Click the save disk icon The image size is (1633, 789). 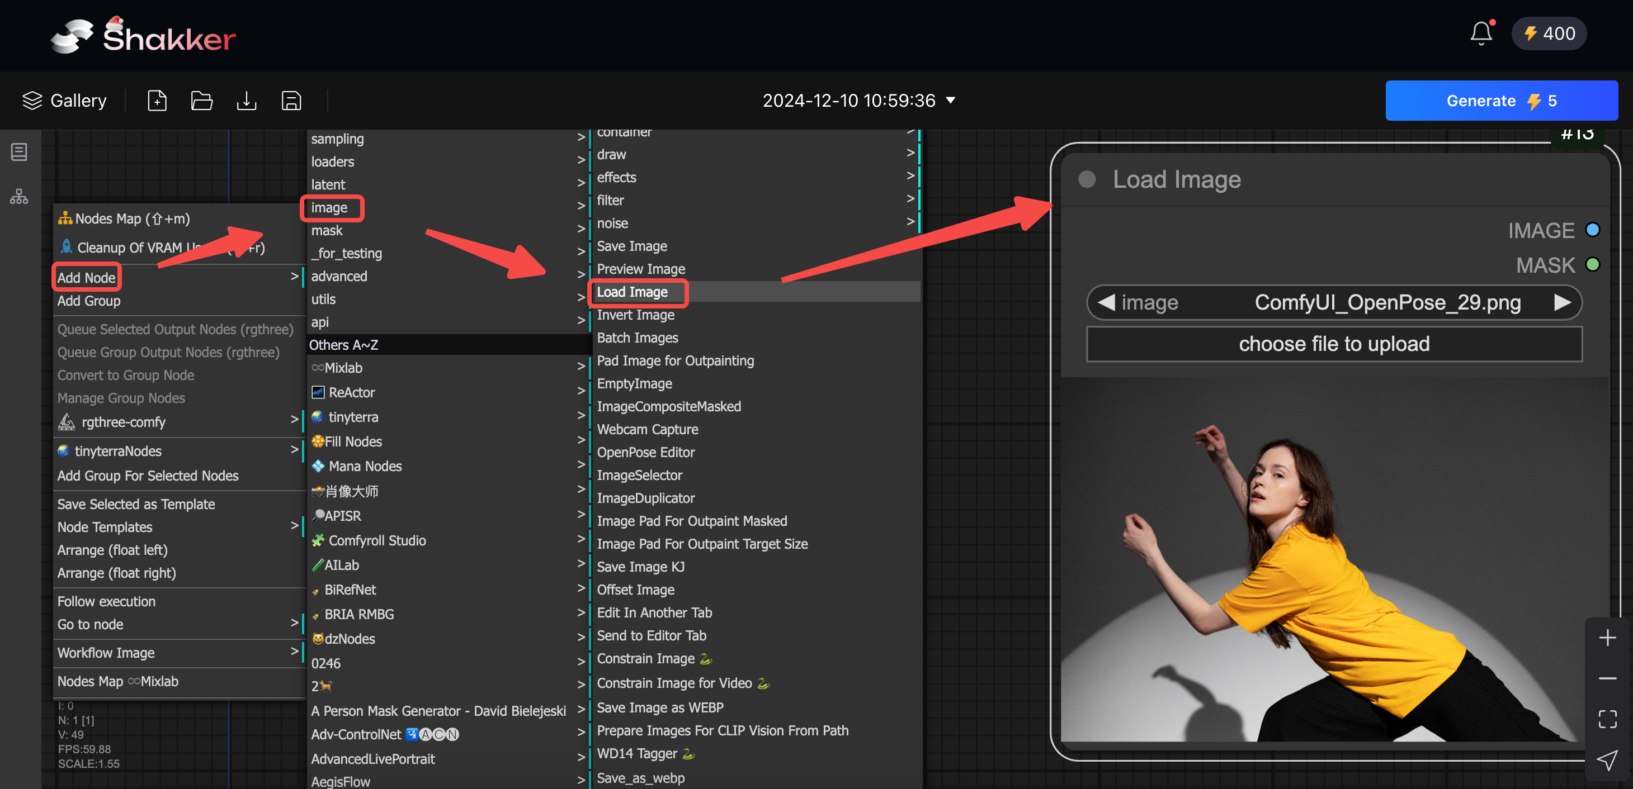[291, 101]
